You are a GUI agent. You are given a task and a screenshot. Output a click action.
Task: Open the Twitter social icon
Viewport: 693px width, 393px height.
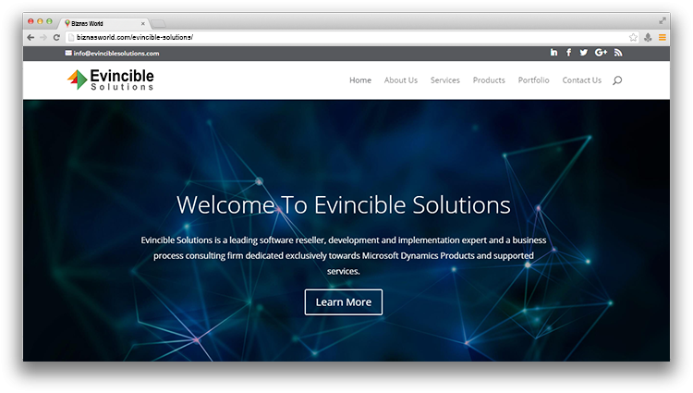583,53
